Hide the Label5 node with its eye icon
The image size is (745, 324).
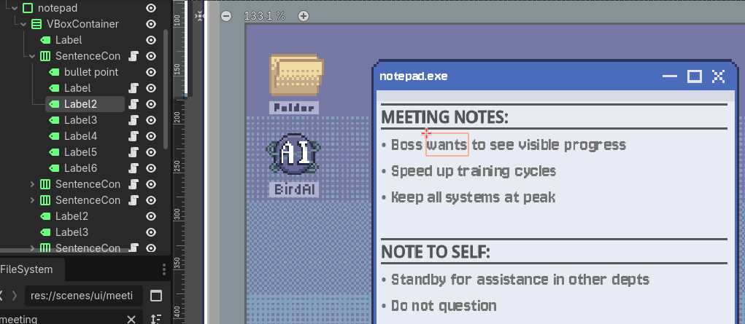(x=151, y=152)
